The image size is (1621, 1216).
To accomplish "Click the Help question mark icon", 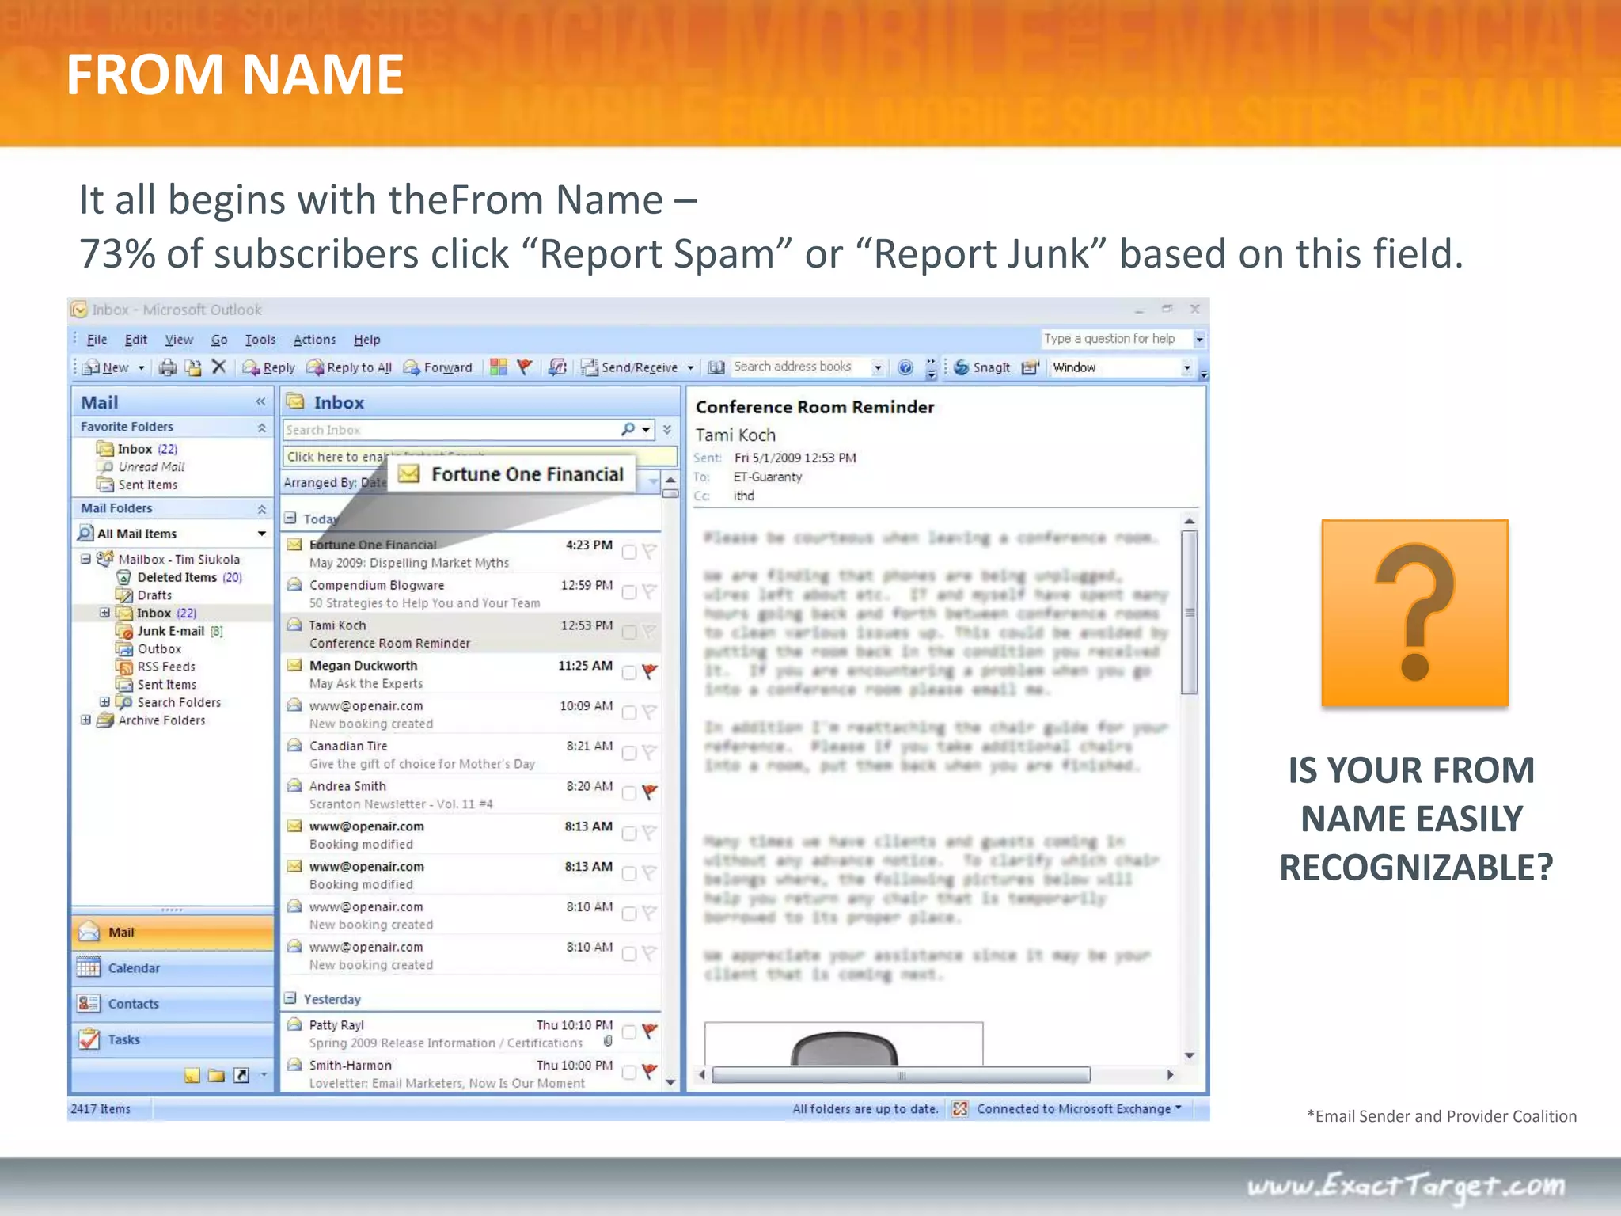I will coord(905,367).
